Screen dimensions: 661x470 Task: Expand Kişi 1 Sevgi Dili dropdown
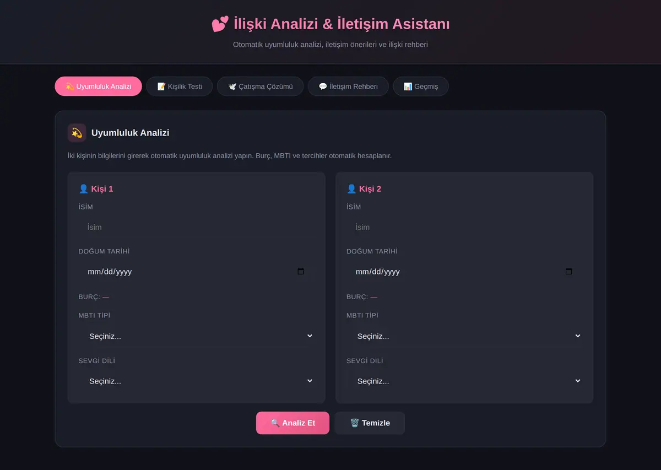coord(197,381)
